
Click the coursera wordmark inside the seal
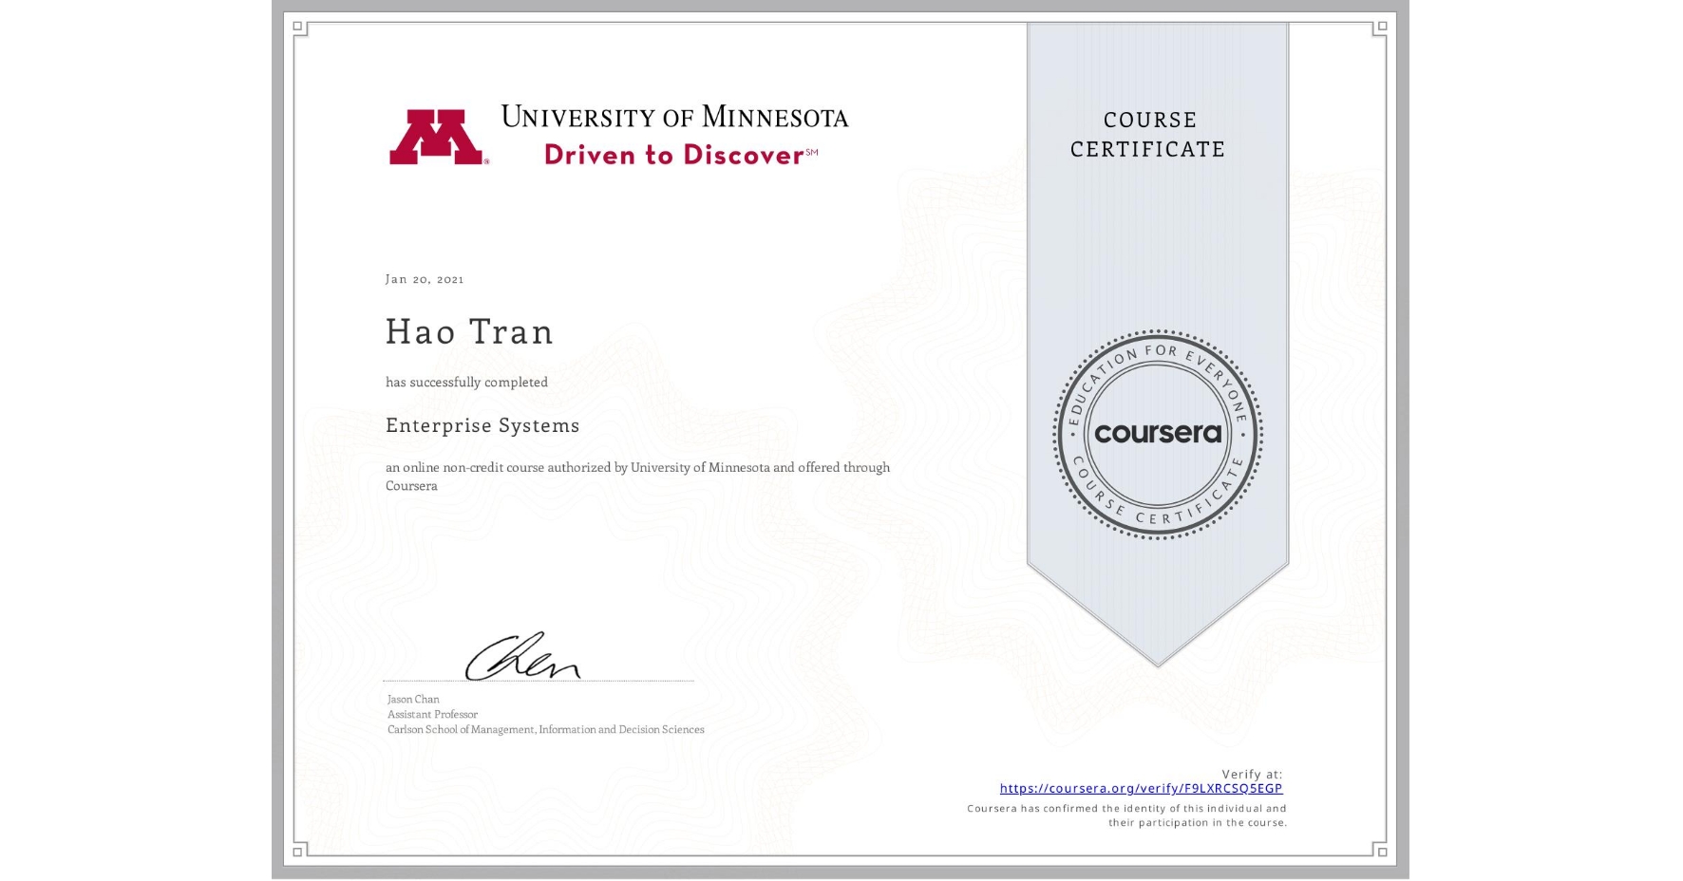[1157, 434]
